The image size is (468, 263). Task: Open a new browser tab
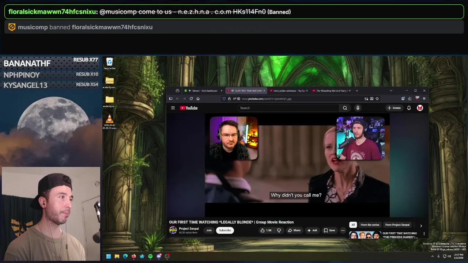point(357,91)
